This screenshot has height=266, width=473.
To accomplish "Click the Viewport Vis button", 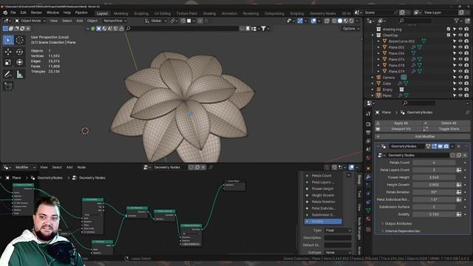I will [398, 129].
